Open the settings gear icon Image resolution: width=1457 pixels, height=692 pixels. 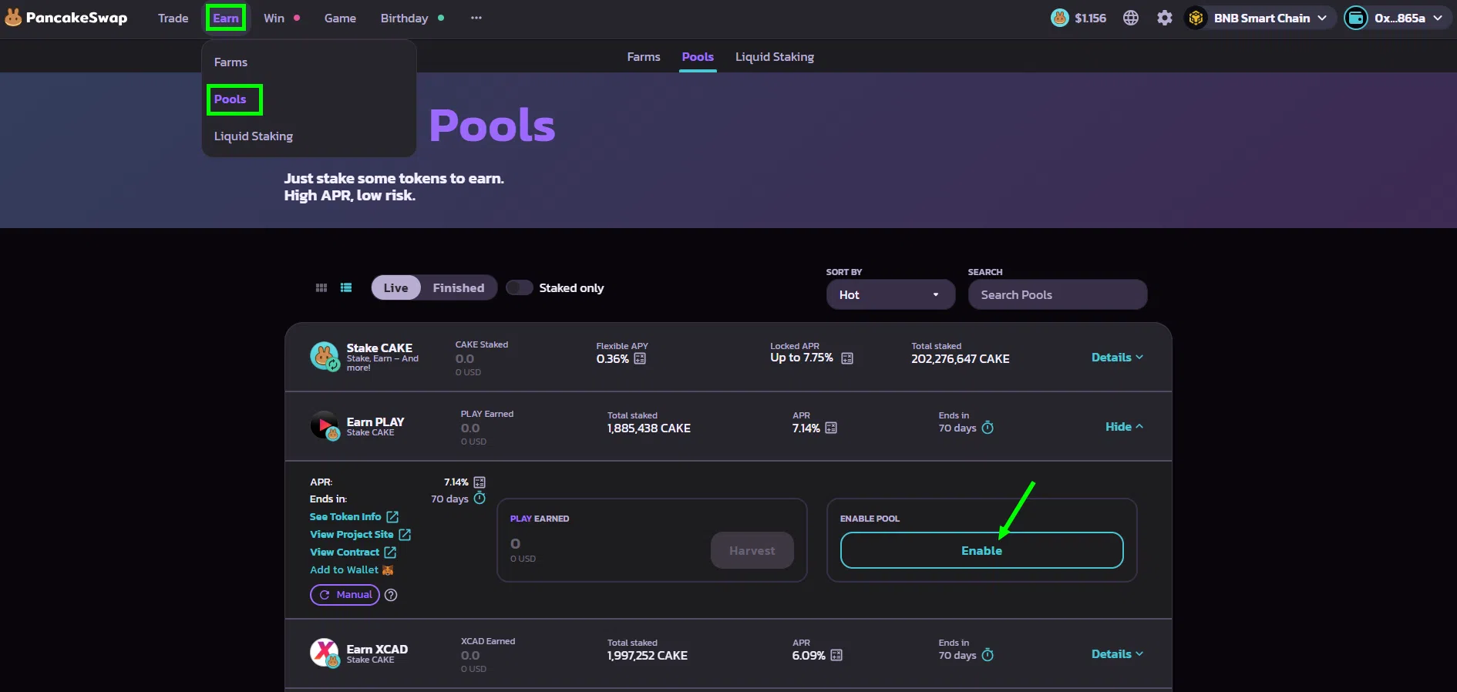tap(1165, 18)
